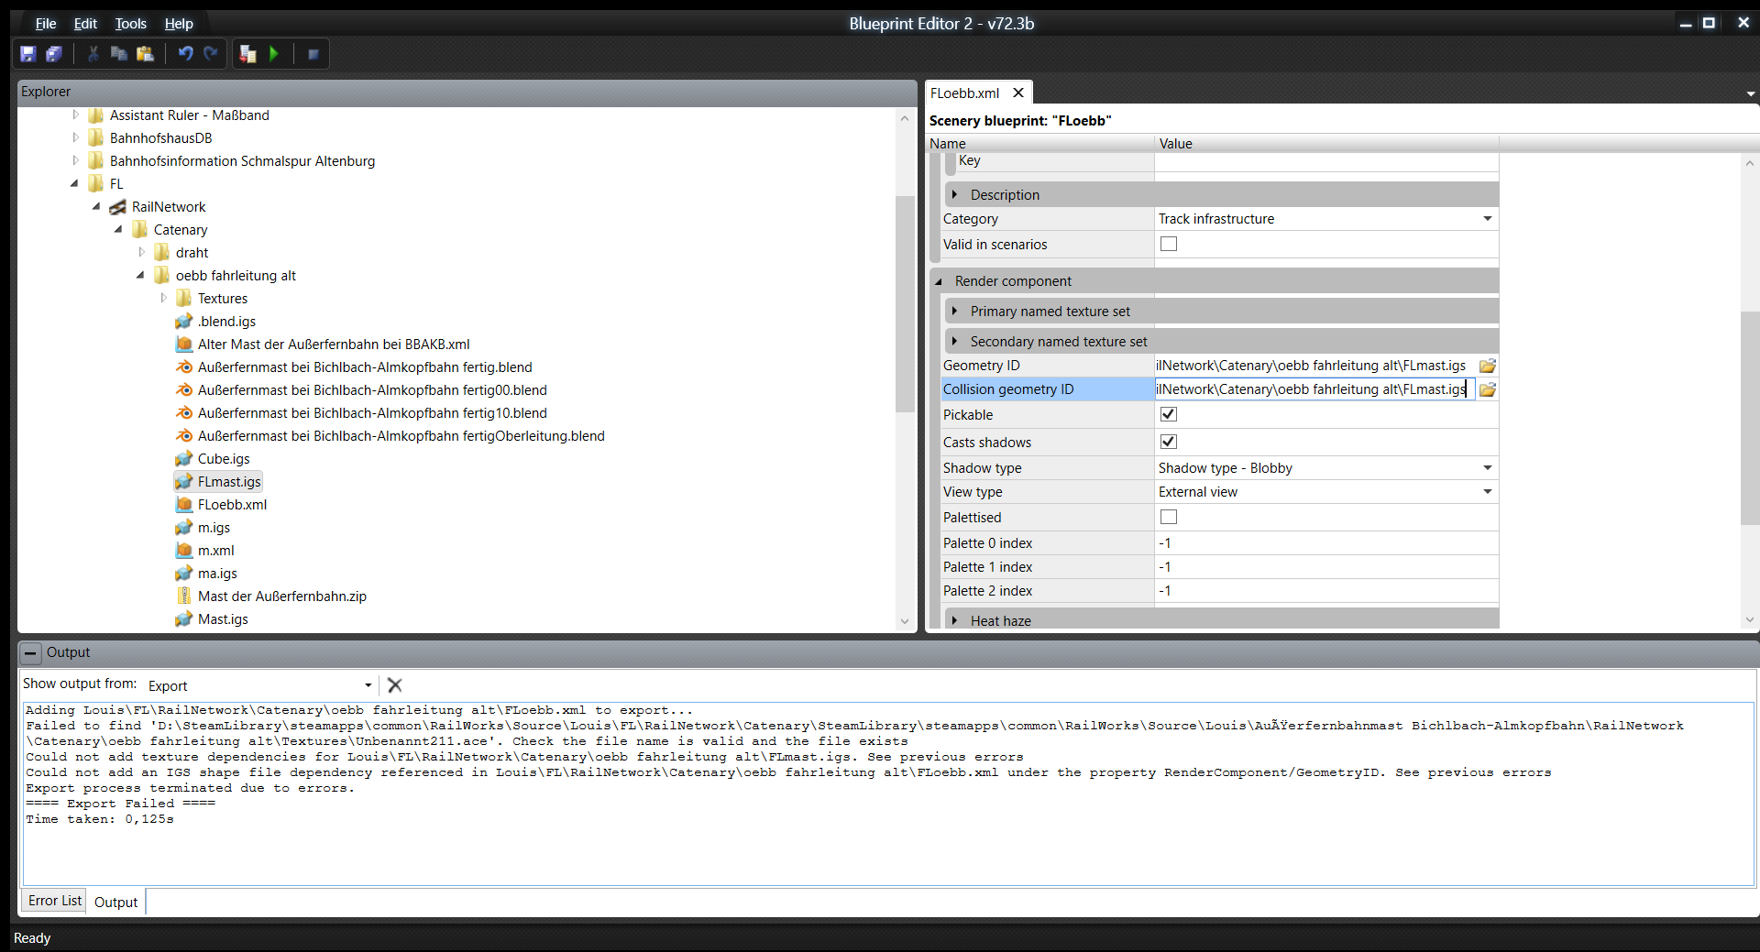The image size is (1760, 952).
Task: Open the File menu
Action: (46, 24)
